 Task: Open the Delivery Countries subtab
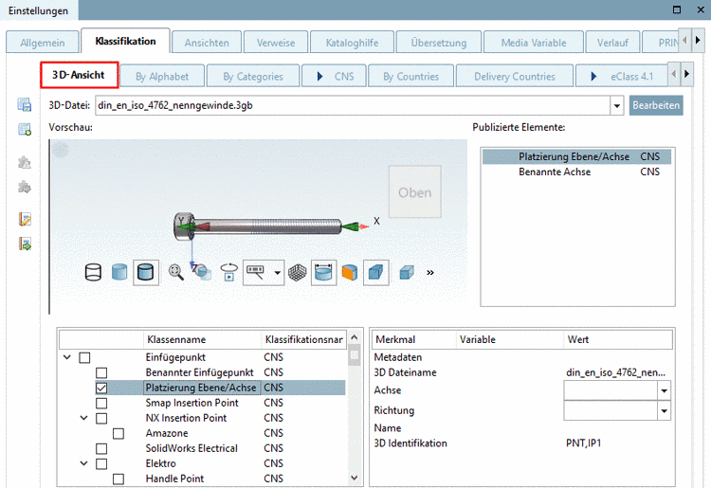click(x=515, y=76)
